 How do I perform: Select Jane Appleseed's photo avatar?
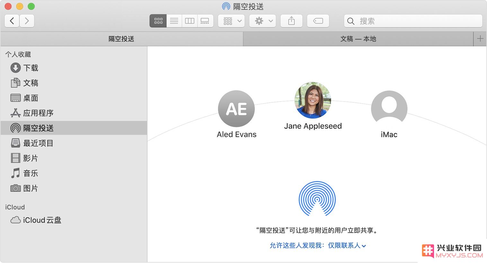point(313,100)
